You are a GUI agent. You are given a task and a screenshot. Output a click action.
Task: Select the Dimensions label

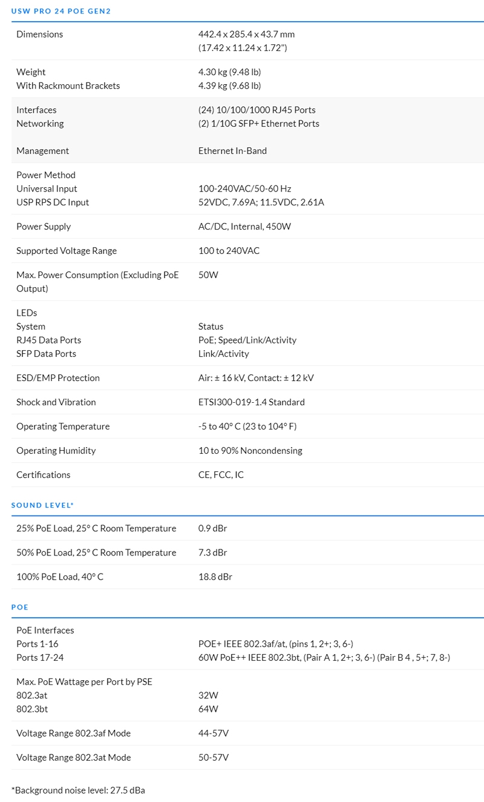(39, 35)
